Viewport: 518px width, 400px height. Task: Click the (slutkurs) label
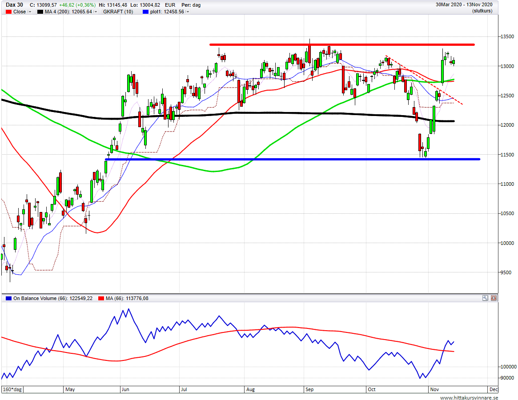[482, 11]
